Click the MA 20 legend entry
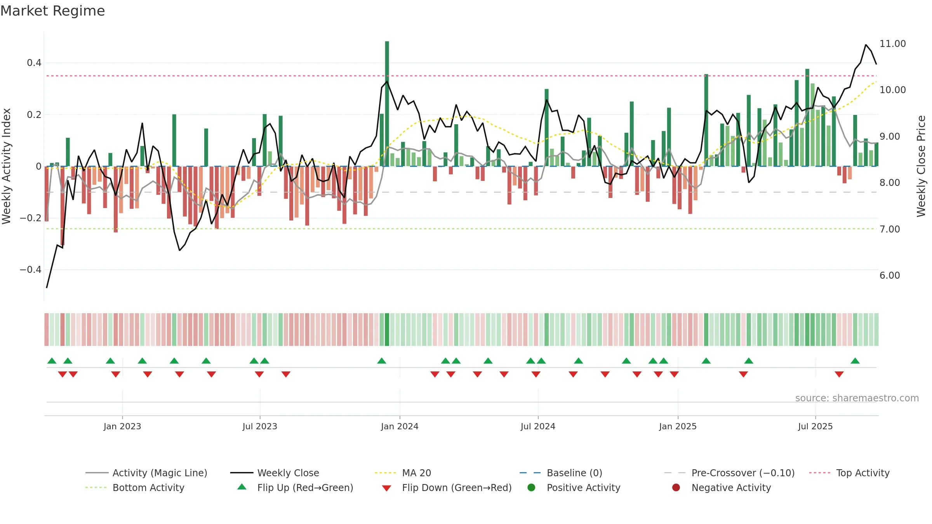Viewport: 932px width, 524px height. pyautogui.click(x=403, y=473)
